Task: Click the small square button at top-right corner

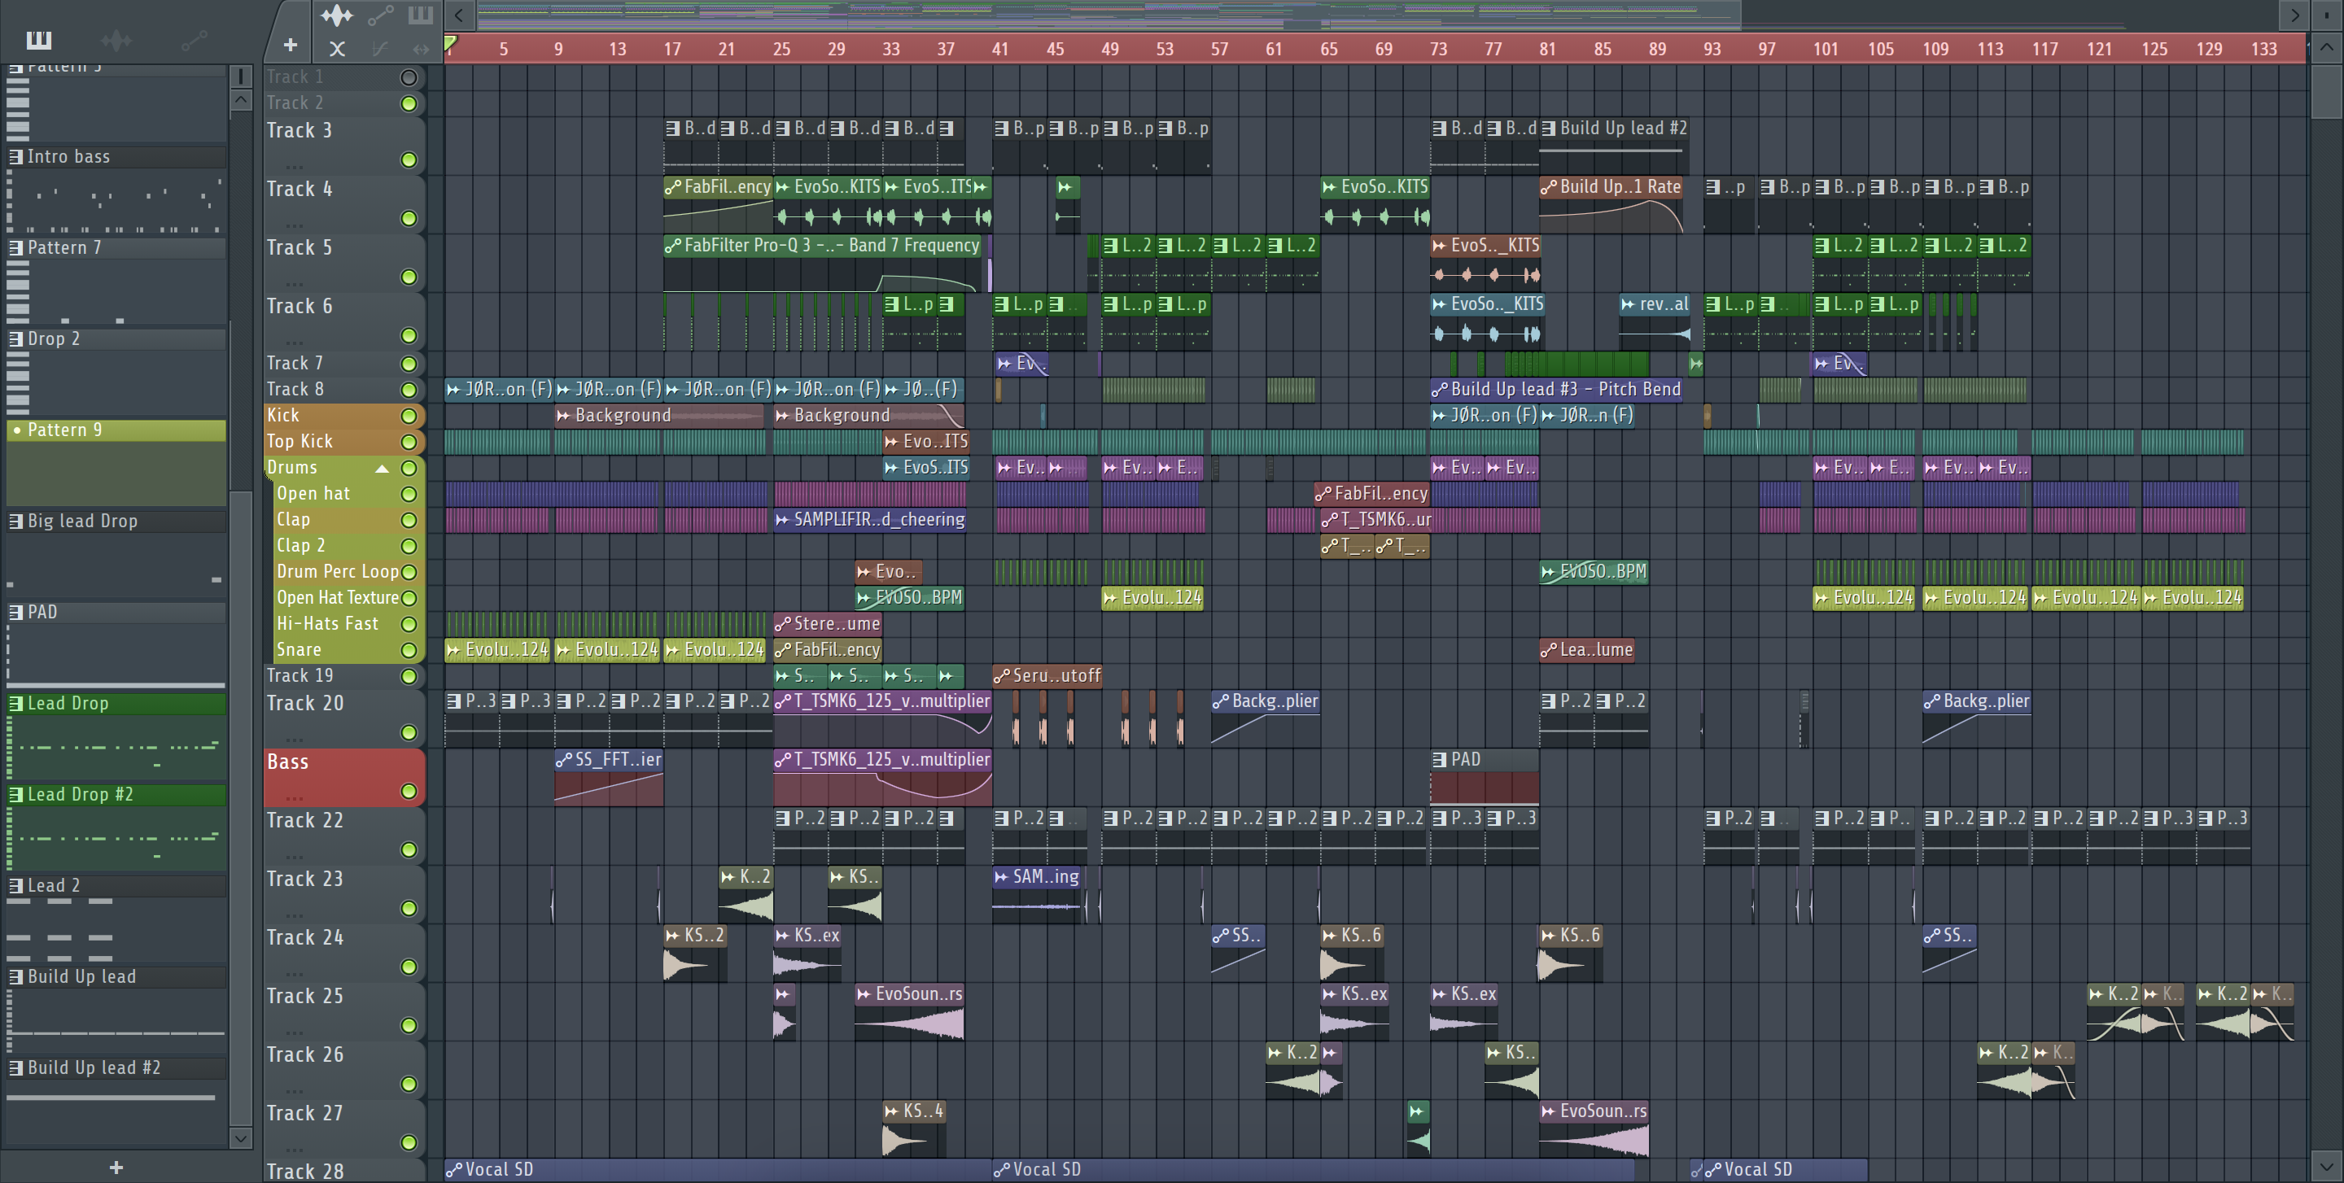Action: pos(2327,15)
